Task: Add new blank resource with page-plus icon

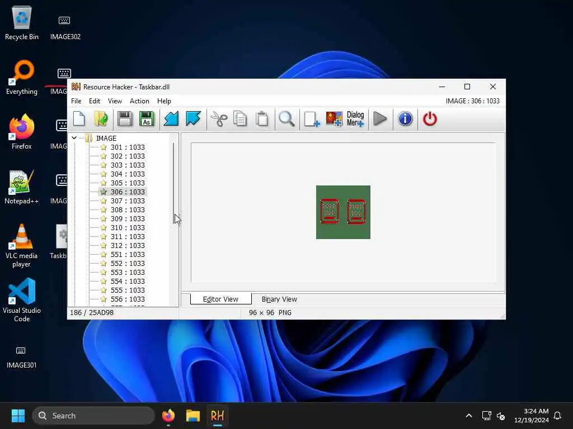Action: pos(312,119)
